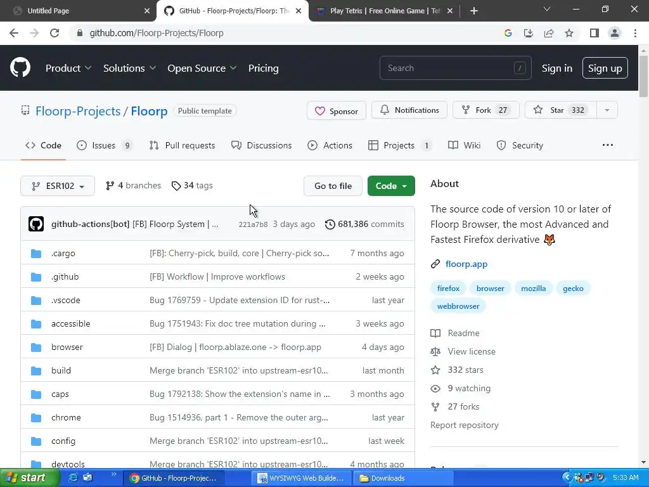Star the Floorp repository
Image resolution: width=649 pixels, height=487 pixels.
point(561,110)
